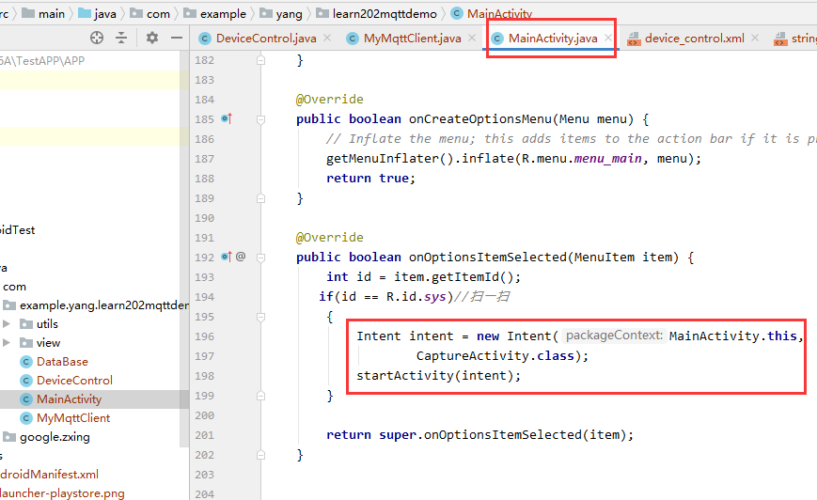Click onCreateOptionsMenu method name
Viewport: 817px width, 500px height.
pos(479,118)
